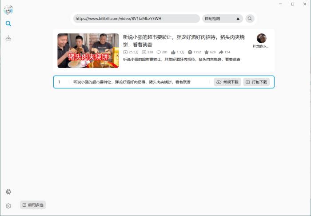The image size is (311, 216).
Task: Select episode row number 1
Action: click(x=164, y=82)
